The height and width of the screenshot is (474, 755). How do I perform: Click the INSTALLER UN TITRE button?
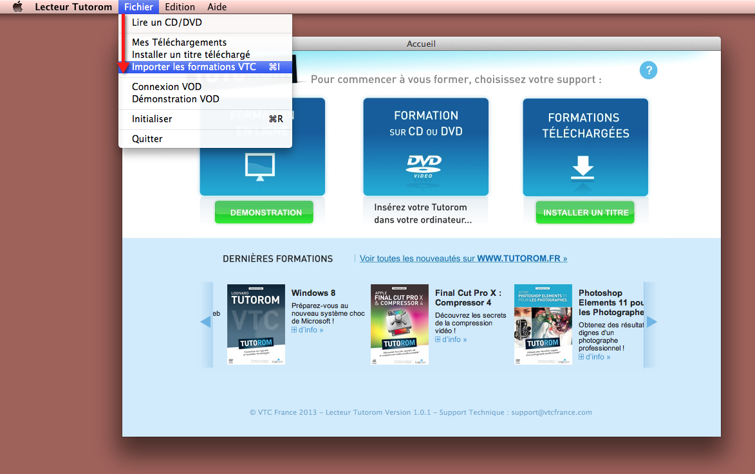click(x=585, y=212)
